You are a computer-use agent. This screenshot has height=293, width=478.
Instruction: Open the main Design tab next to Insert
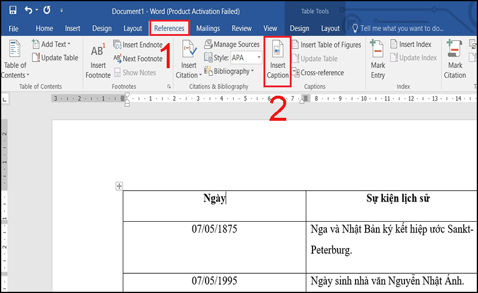tap(102, 28)
